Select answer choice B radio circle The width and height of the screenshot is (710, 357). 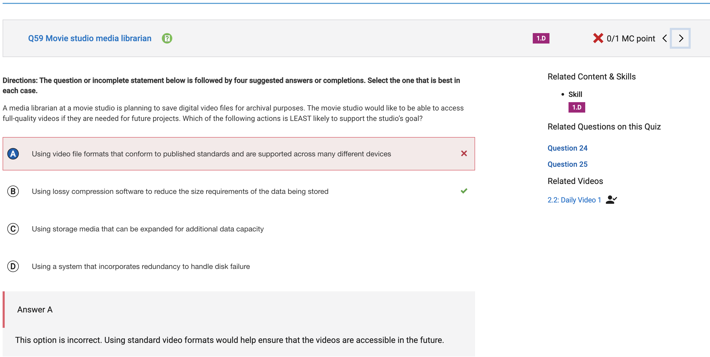pyautogui.click(x=13, y=191)
